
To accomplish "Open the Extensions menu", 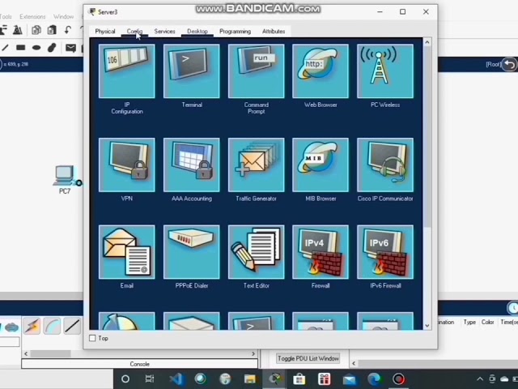I will click(32, 16).
